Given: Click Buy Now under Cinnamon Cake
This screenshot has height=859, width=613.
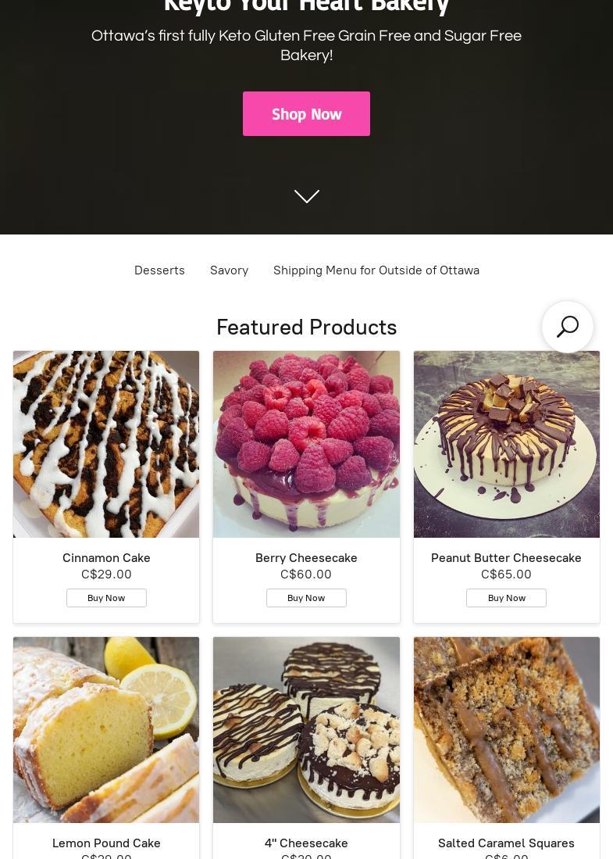Looking at the screenshot, I should [106, 598].
